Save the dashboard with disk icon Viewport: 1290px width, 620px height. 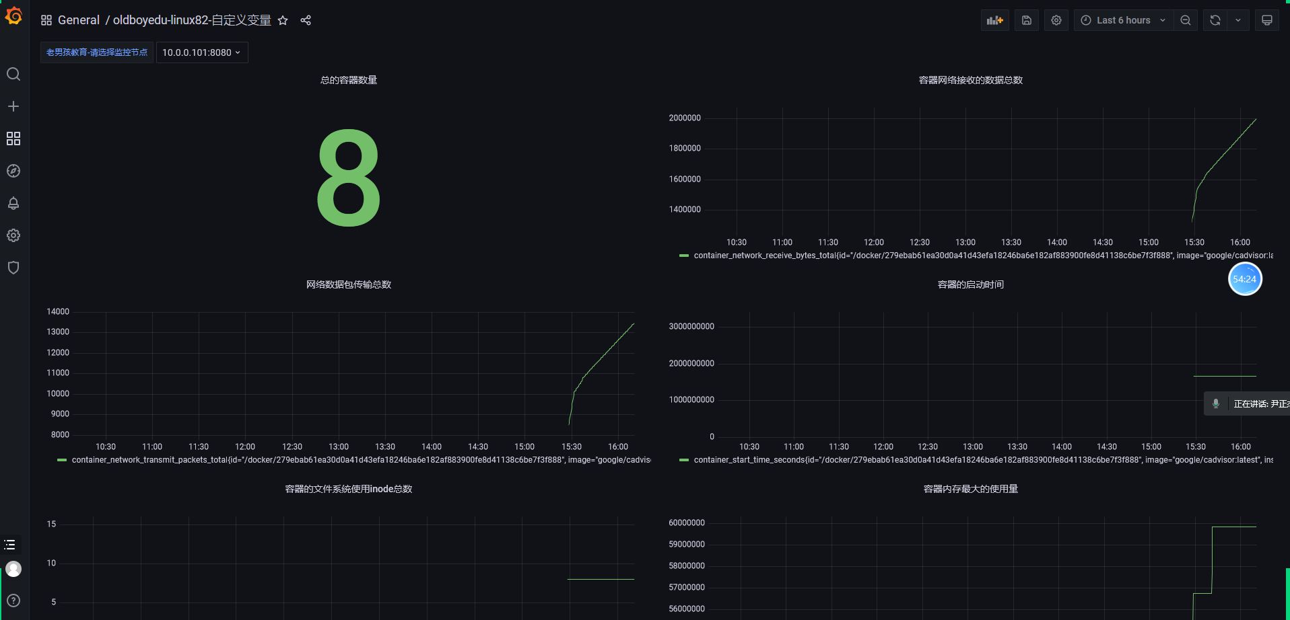pos(1027,20)
